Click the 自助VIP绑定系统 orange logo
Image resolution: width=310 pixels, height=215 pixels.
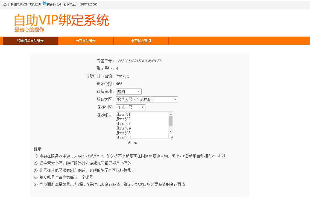[61, 20]
